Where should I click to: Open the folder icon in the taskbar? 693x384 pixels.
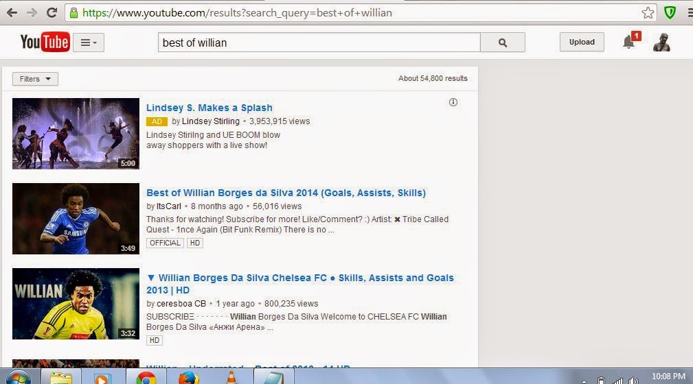pyautogui.click(x=61, y=378)
